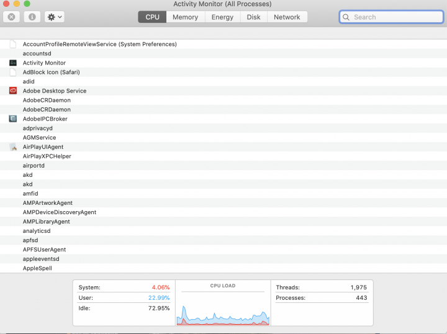Select the adprivacyd process
The width and height of the screenshot is (447, 334).
[38, 129]
